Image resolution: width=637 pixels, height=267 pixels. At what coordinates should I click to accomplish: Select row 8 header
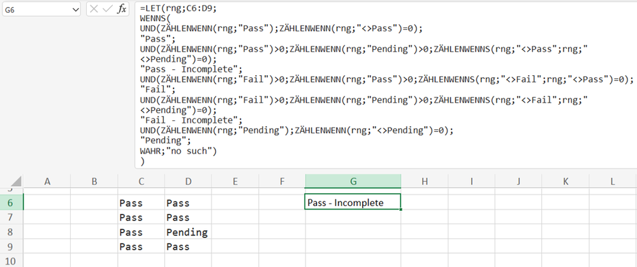click(x=11, y=232)
